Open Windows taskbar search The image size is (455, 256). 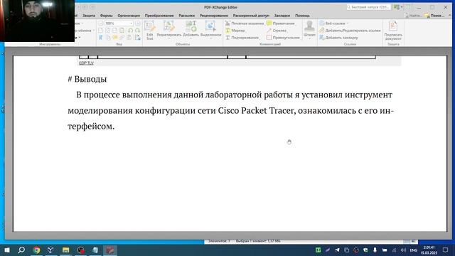click(21, 250)
